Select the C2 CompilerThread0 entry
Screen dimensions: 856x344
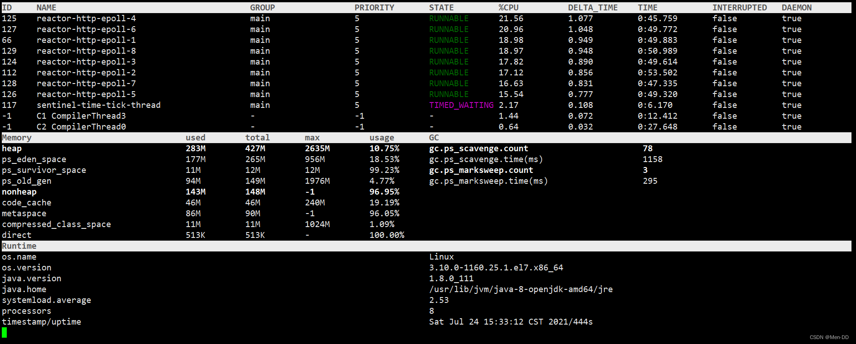tap(81, 127)
